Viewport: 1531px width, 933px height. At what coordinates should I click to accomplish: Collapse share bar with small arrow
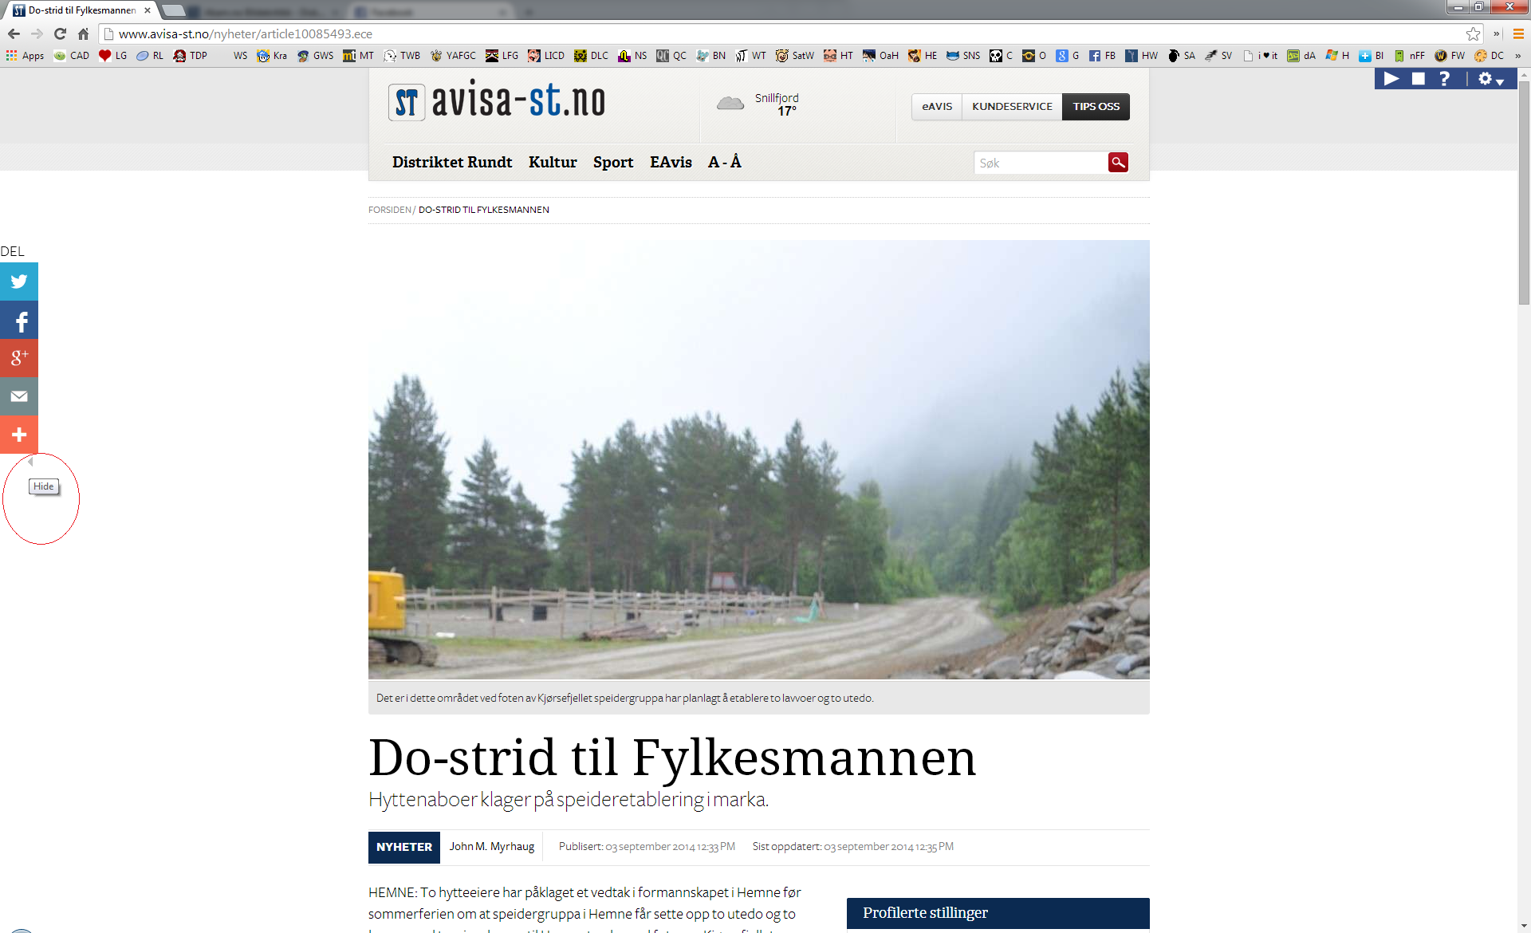(30, 462)
